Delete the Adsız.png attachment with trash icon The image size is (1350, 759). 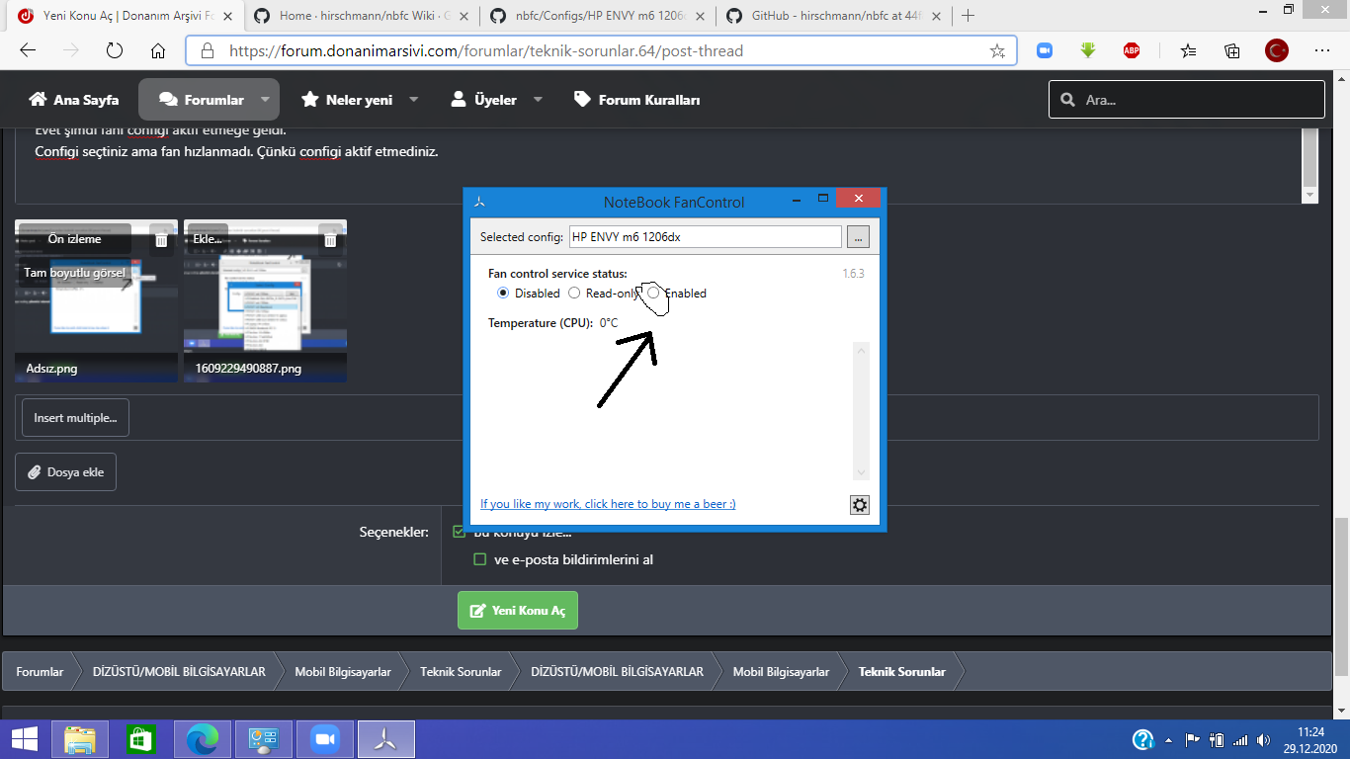pyautogui.click(x=162, y=239)
